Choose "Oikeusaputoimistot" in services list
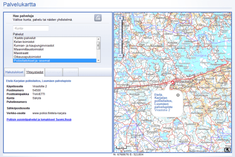The width and height of the screenshot is (235, 157). [27, 57]
